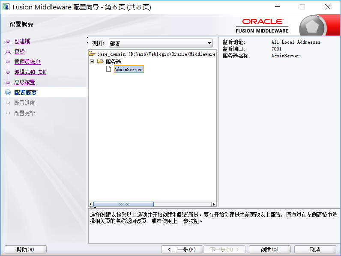Viewport: 341px width, 256px height.
Task: Open help with 帮助(H) button
Action: pyautogui.click(x=25, y=250)
